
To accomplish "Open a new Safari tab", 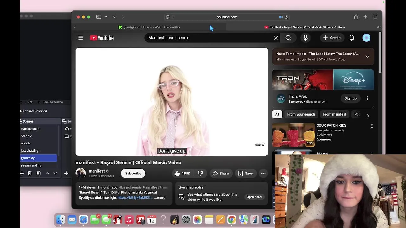I will point(365,17).
